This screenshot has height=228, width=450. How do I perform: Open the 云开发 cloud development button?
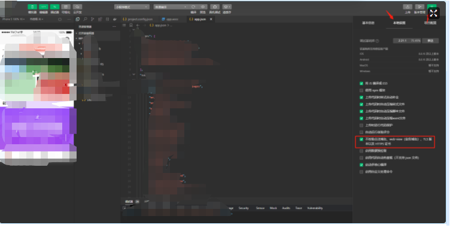77,7
